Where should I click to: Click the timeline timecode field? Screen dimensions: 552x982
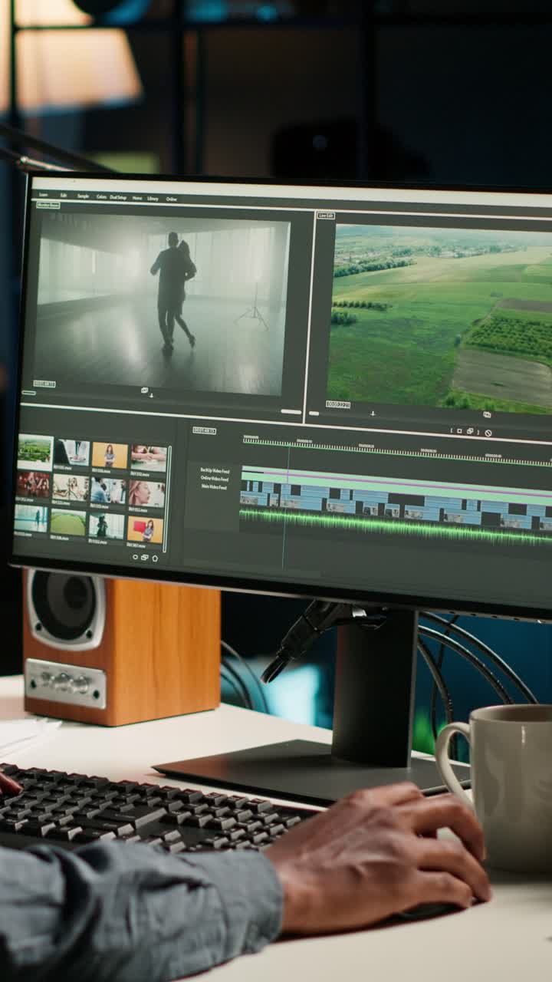coord(204,431)
